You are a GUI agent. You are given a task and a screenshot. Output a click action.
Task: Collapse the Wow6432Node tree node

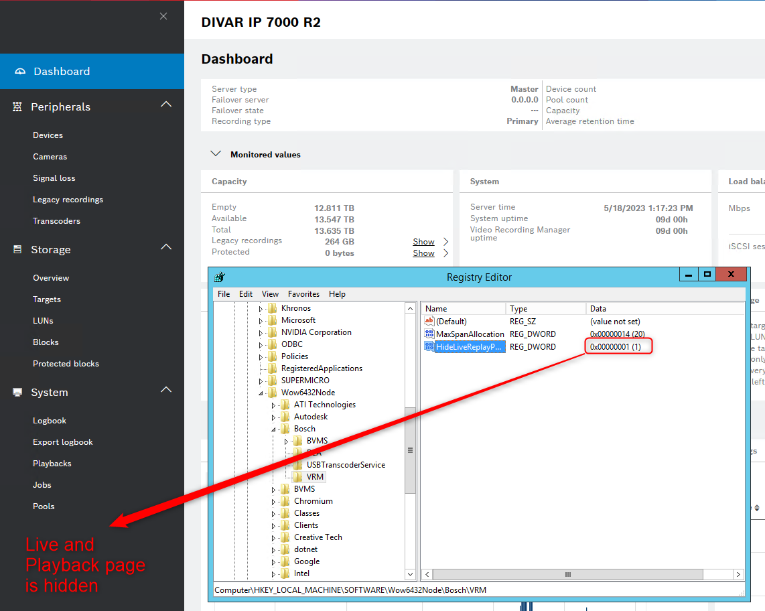pos(262,393)
